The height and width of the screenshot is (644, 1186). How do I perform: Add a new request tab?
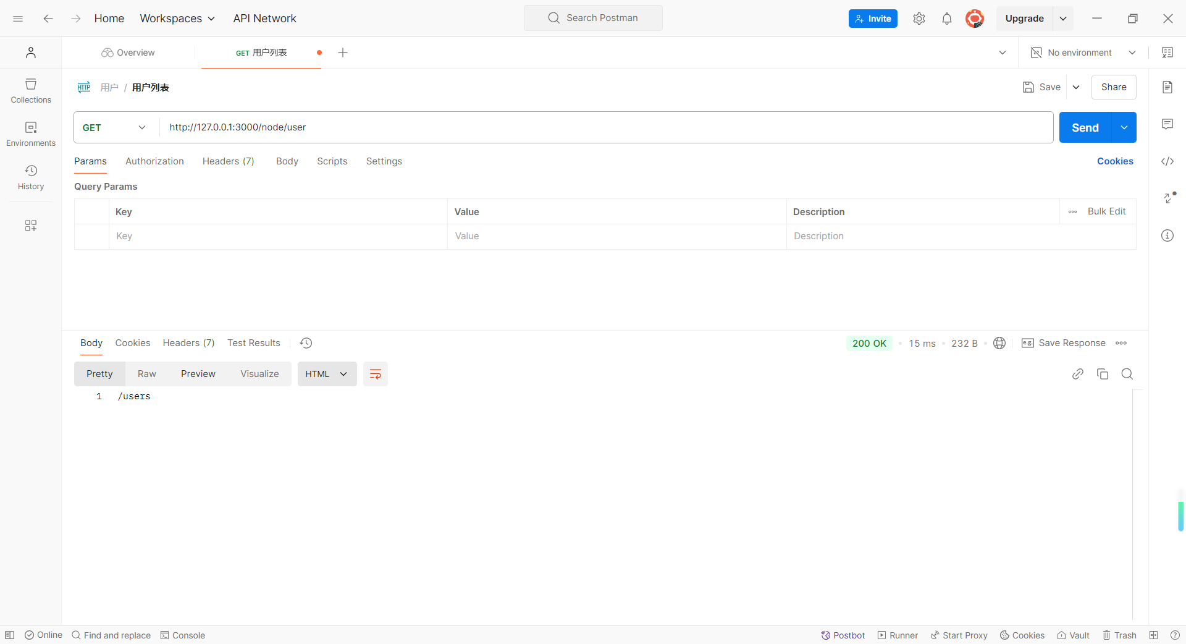coord(343,53)
